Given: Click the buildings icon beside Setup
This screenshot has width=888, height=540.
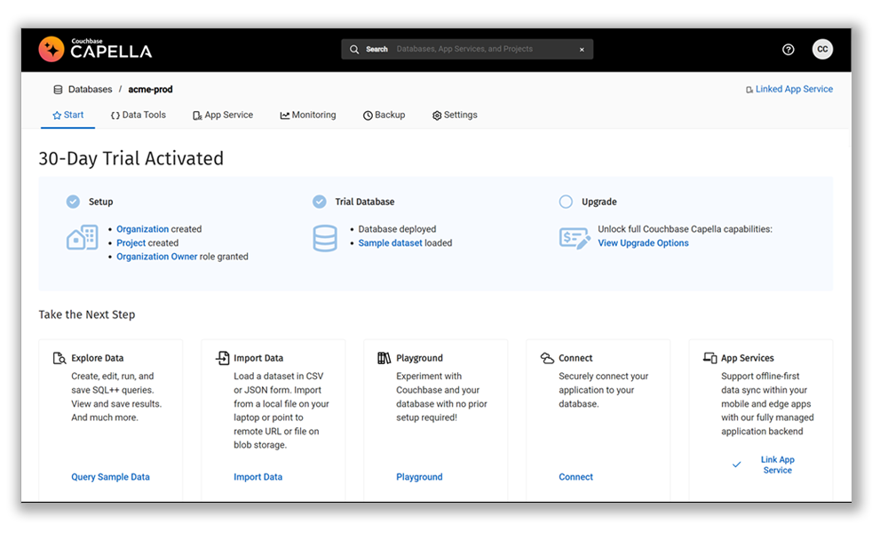Looking at the screenshot, I should [x=82, y=237].
